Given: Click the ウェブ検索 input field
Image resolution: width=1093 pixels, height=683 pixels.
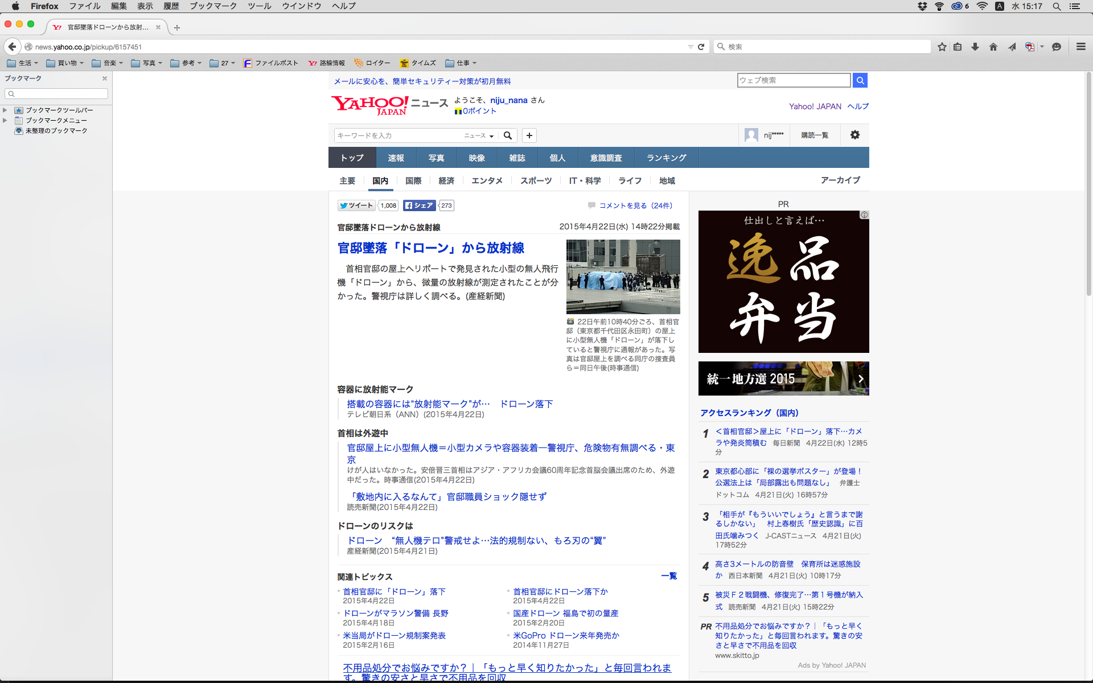Looking at the screenshot, I should [793, 80].
